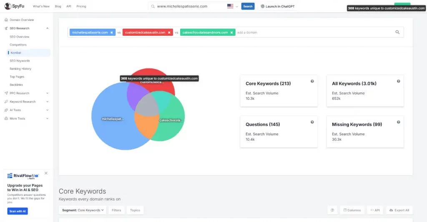Open the Topics button

(135, 210)
